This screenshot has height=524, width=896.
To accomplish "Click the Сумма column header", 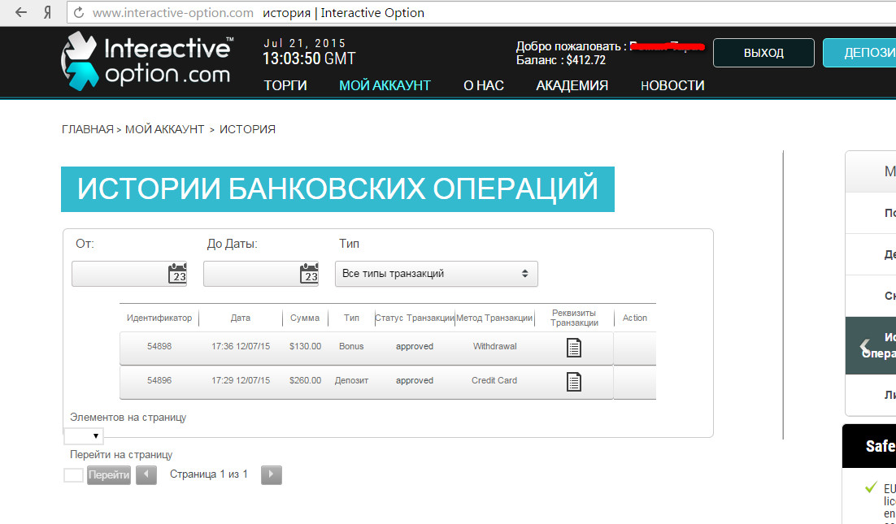I will pos(305,318).
